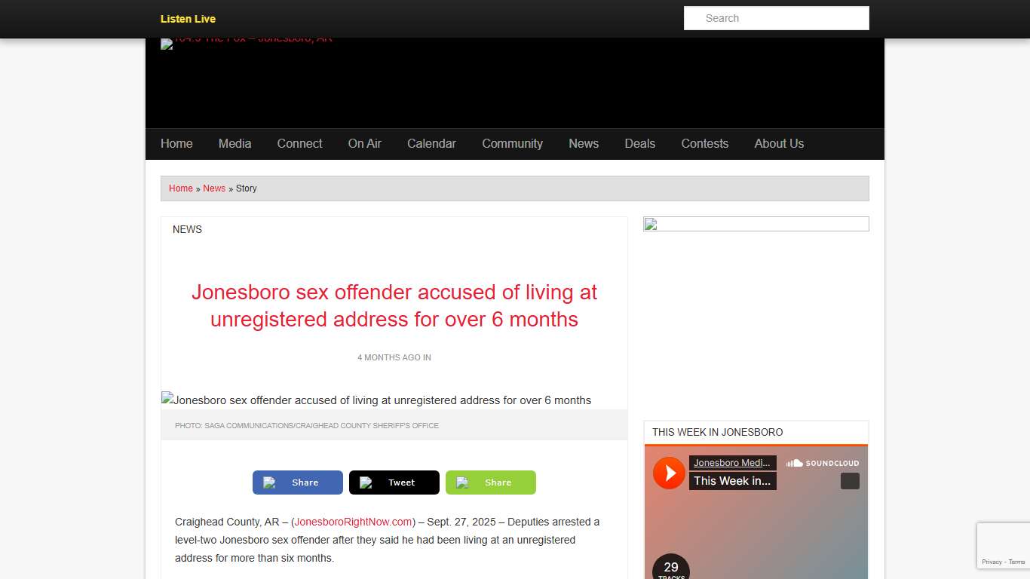1030x579 pixels.
Task: Select the News menu item
Action: [584, 143]
